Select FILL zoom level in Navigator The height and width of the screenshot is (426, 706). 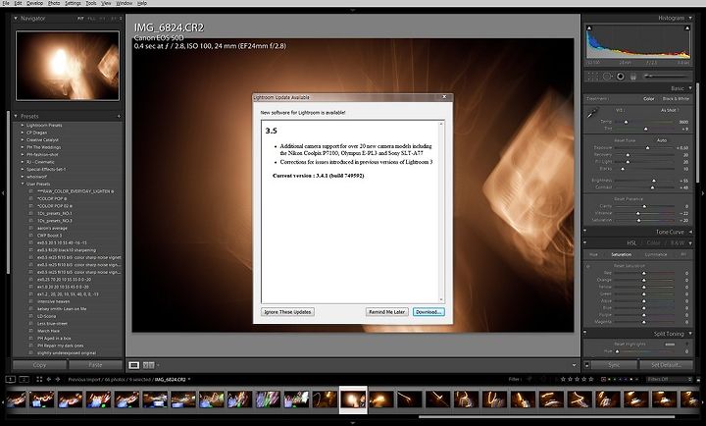click(x=91, y=19)
